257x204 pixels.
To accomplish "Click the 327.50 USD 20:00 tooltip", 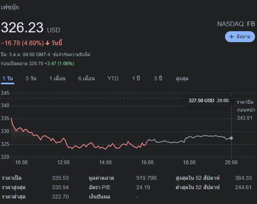I will click(209, 101).
